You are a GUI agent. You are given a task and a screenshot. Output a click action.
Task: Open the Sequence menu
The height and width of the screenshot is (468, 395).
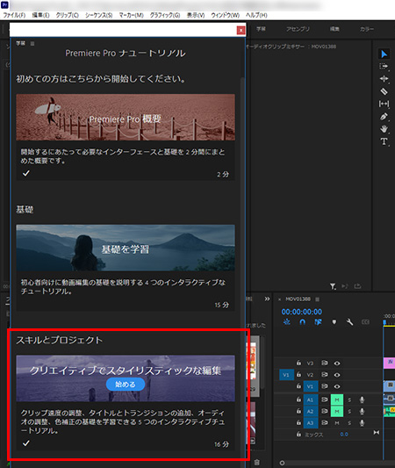click(x=98, y=15)
